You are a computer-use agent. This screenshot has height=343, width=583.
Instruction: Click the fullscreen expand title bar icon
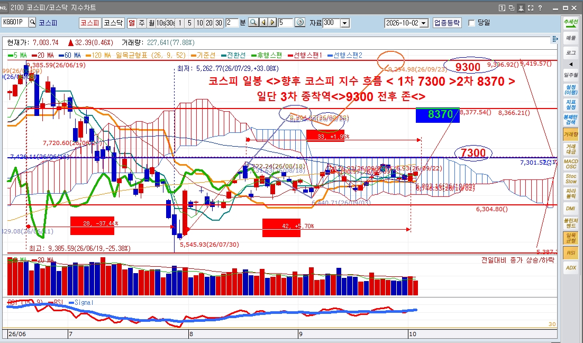[x=531, y=8]
